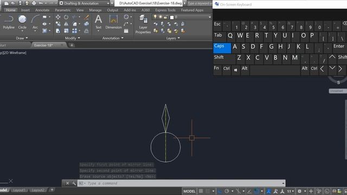347x195 pixels.
Task: Click the Offset tool icon
Action: [86, 31]
